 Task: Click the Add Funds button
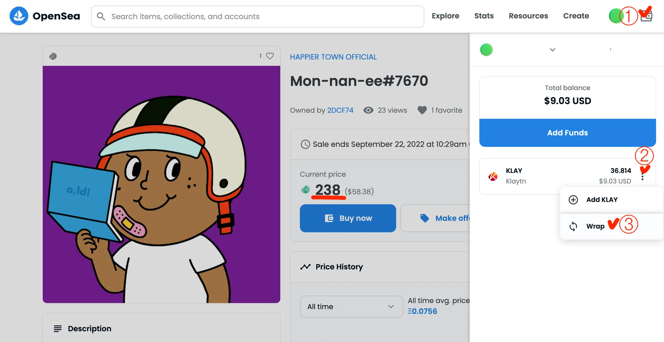(567, 133)
